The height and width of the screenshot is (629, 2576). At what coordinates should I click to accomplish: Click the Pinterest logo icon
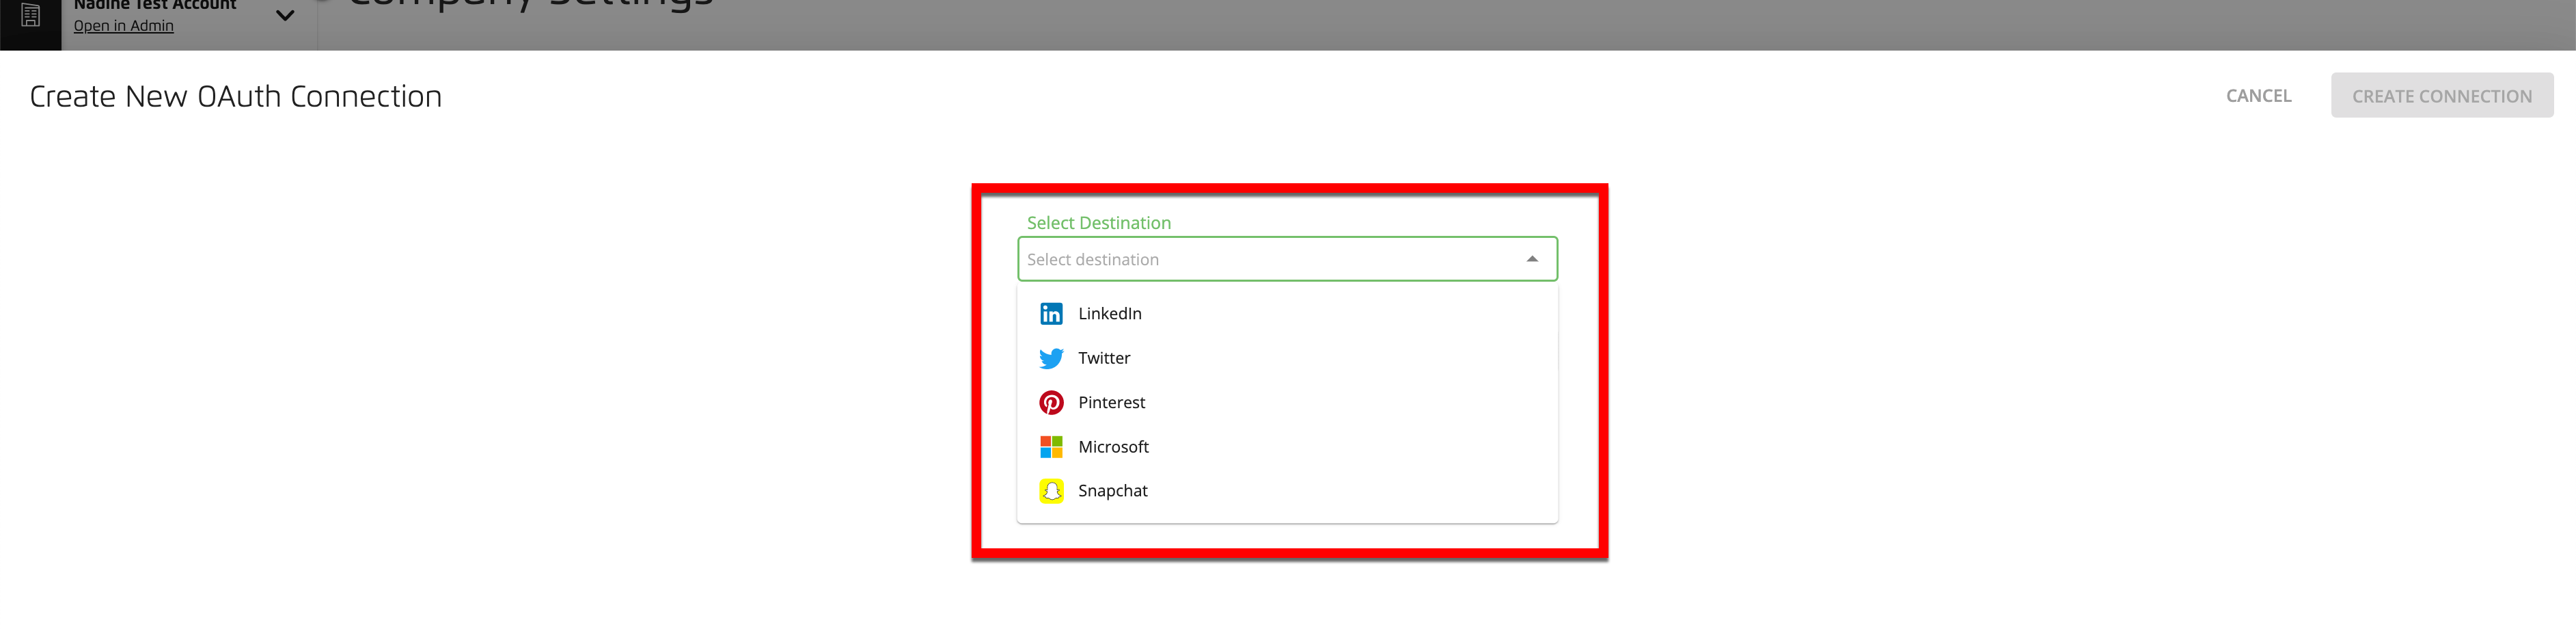[1051, 403]
